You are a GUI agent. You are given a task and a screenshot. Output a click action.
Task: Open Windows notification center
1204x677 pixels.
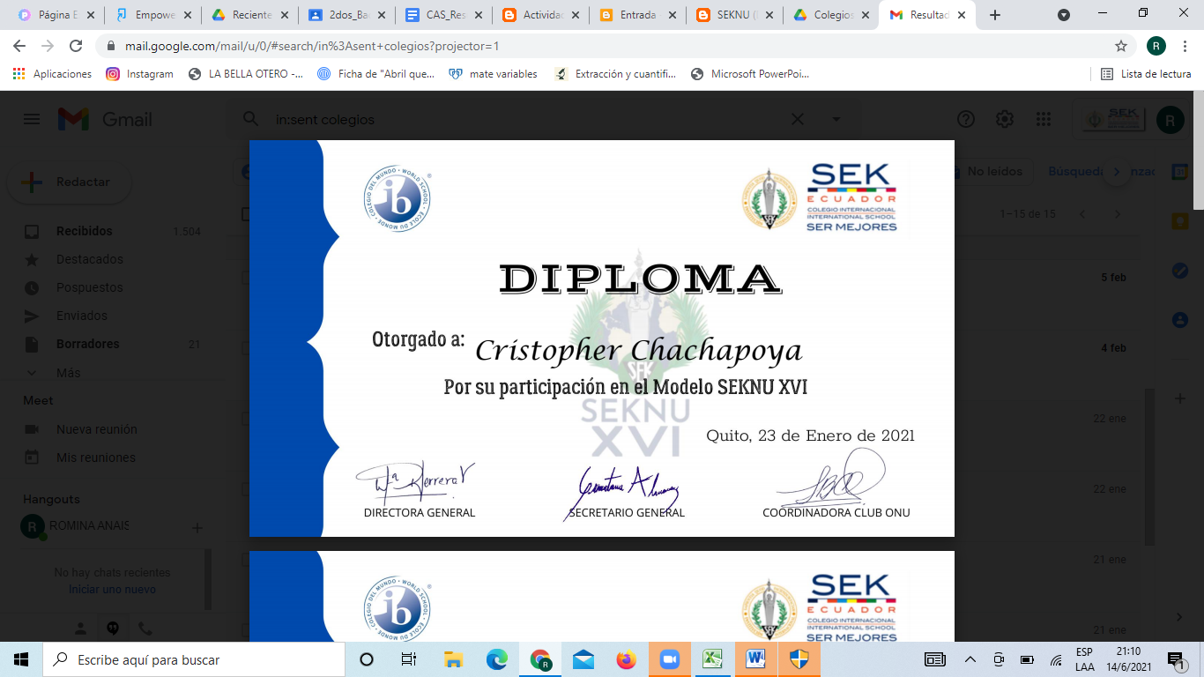(1175, 659)
